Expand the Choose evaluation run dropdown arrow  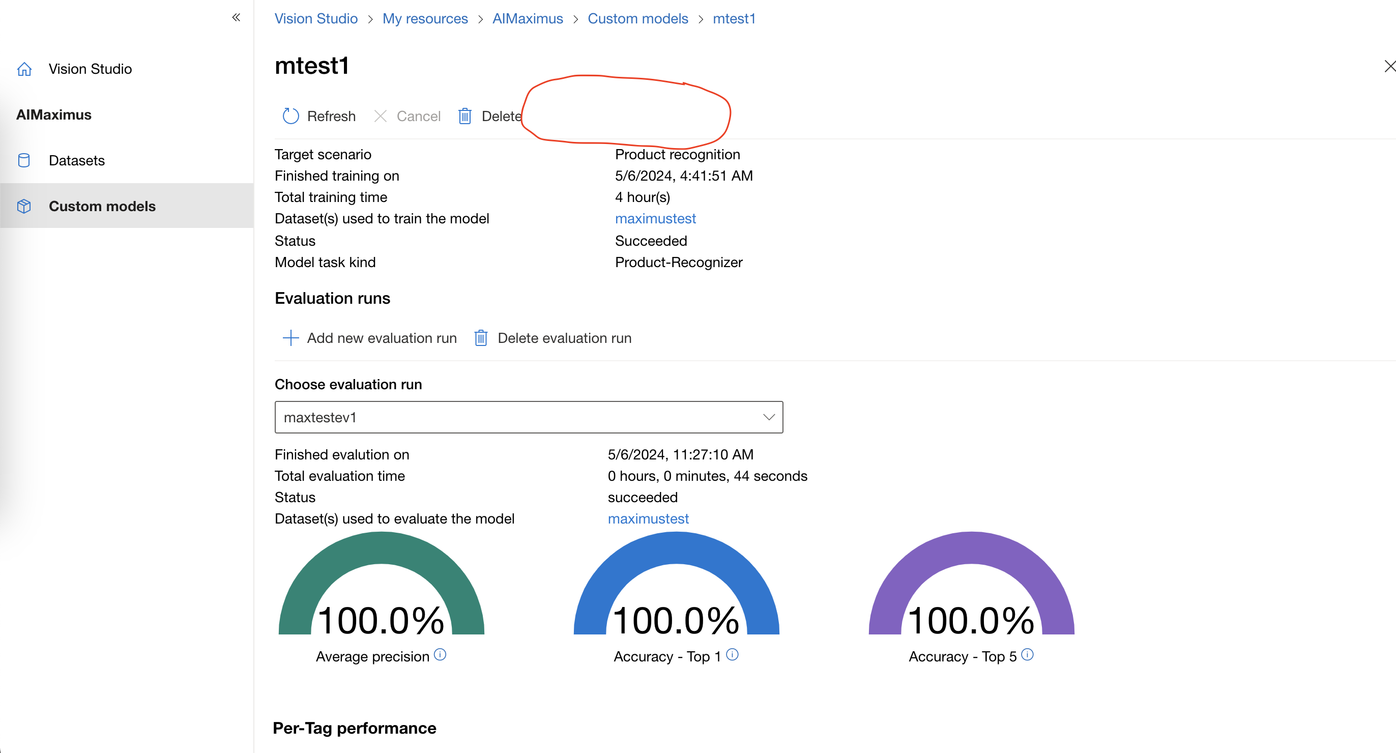coord(769,417)
